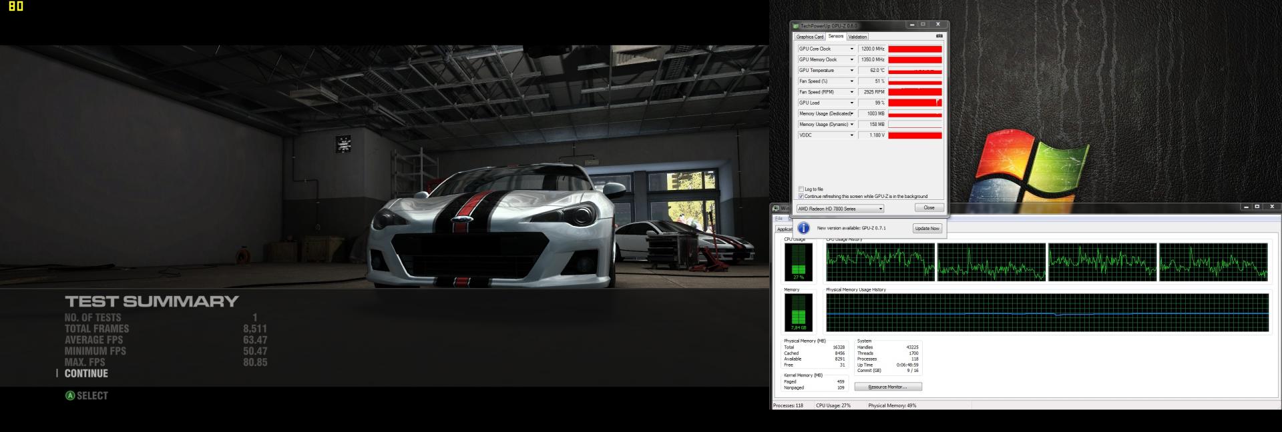Click the MINIMUM FPS value 50.47
Screen dimensions: 1282x432
click(x=255, y=351)
